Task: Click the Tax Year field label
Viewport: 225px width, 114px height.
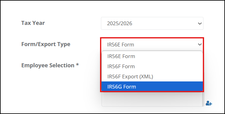Action: tap(33, 23)
